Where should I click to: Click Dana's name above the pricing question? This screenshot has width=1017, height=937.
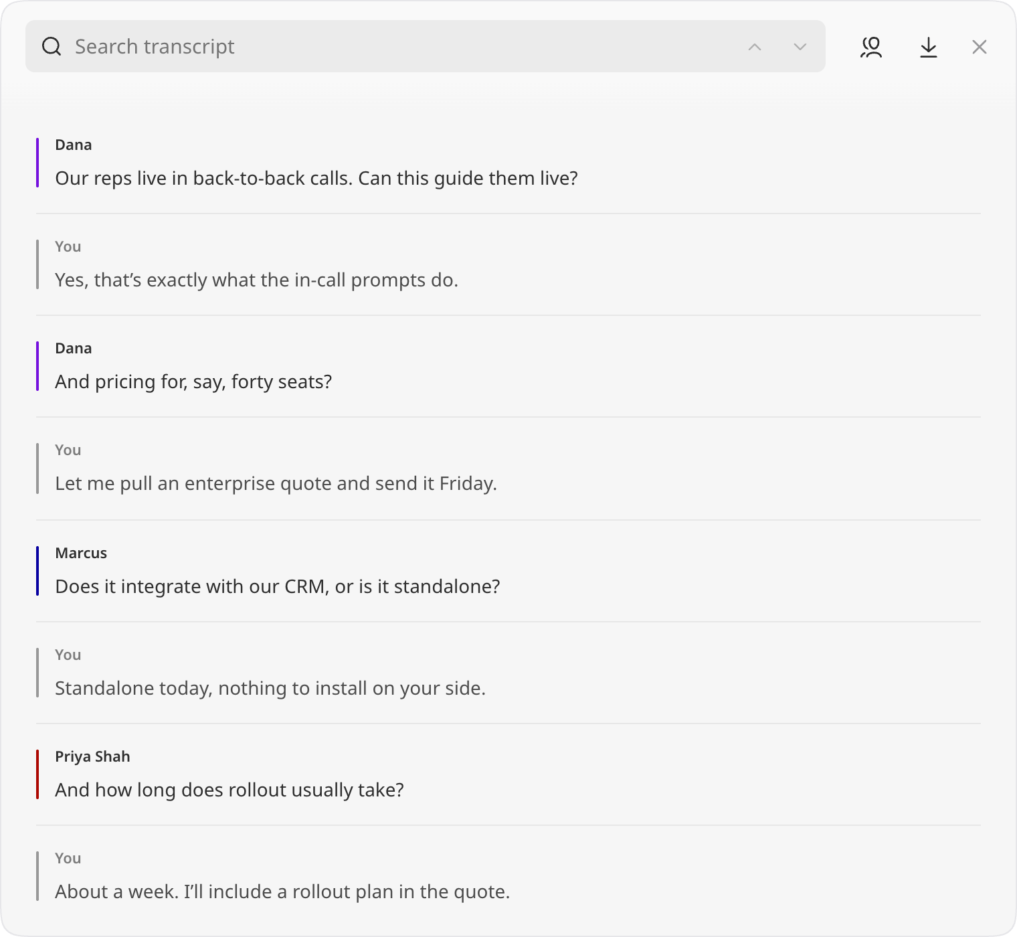coord(74,348)
